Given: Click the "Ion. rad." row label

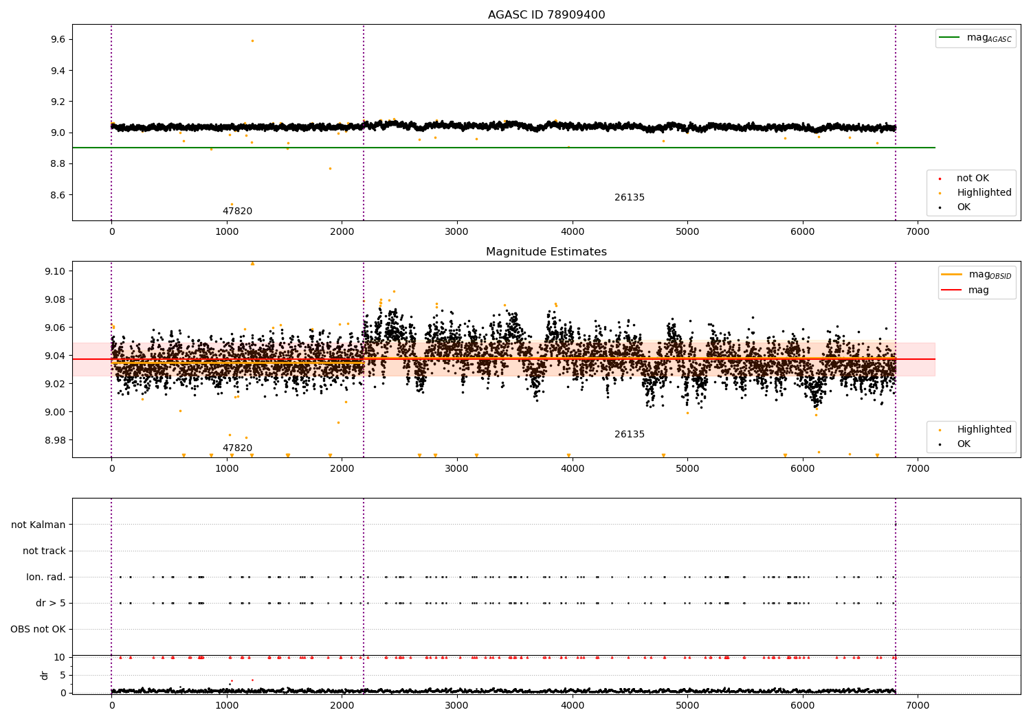Looking at the screenshot, I should coord(46,577).
